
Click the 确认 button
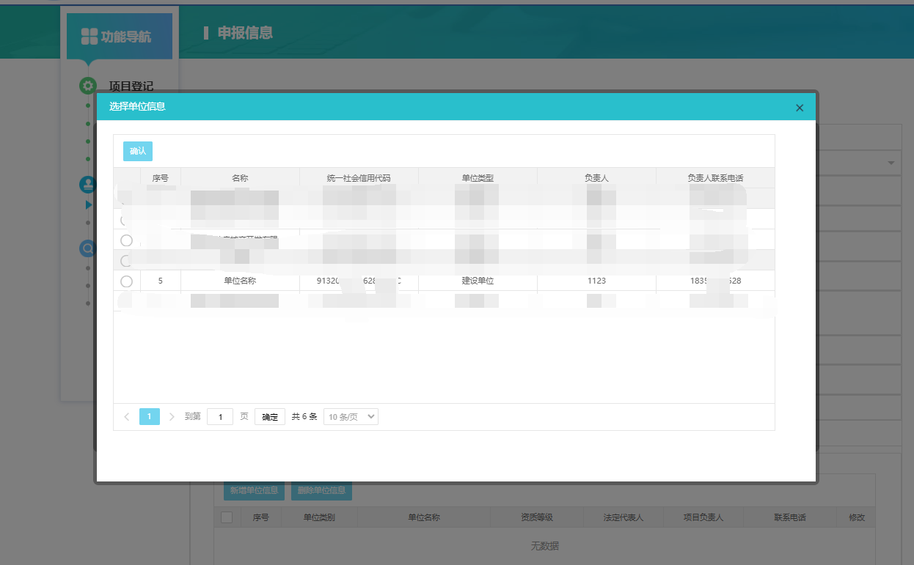point(138,151)
